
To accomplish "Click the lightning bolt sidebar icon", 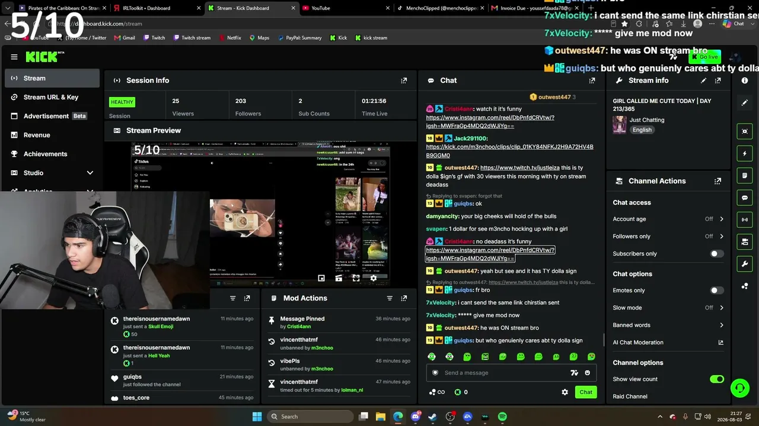I will tap(745, 154).
